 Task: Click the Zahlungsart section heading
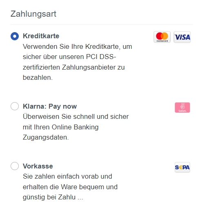pos(33,14)
